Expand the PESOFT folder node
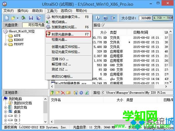The image size is (175, 131). [5, 44]
